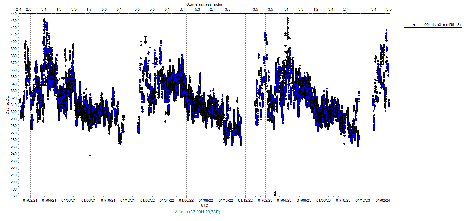Open the Ozone, DU axis title options
Viewport: 467px width, 221px height.
6,105
